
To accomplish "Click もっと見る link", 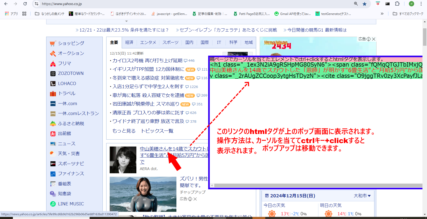I will (124, 131).
